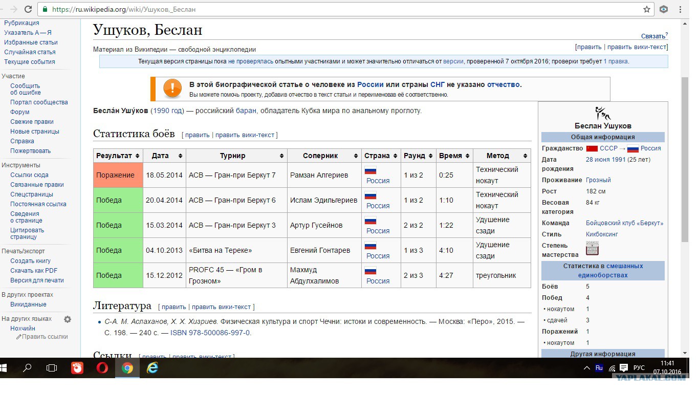Click править вики-текст at top of article
The height and width of the screenshot is (393, 699).
point(637,47)
